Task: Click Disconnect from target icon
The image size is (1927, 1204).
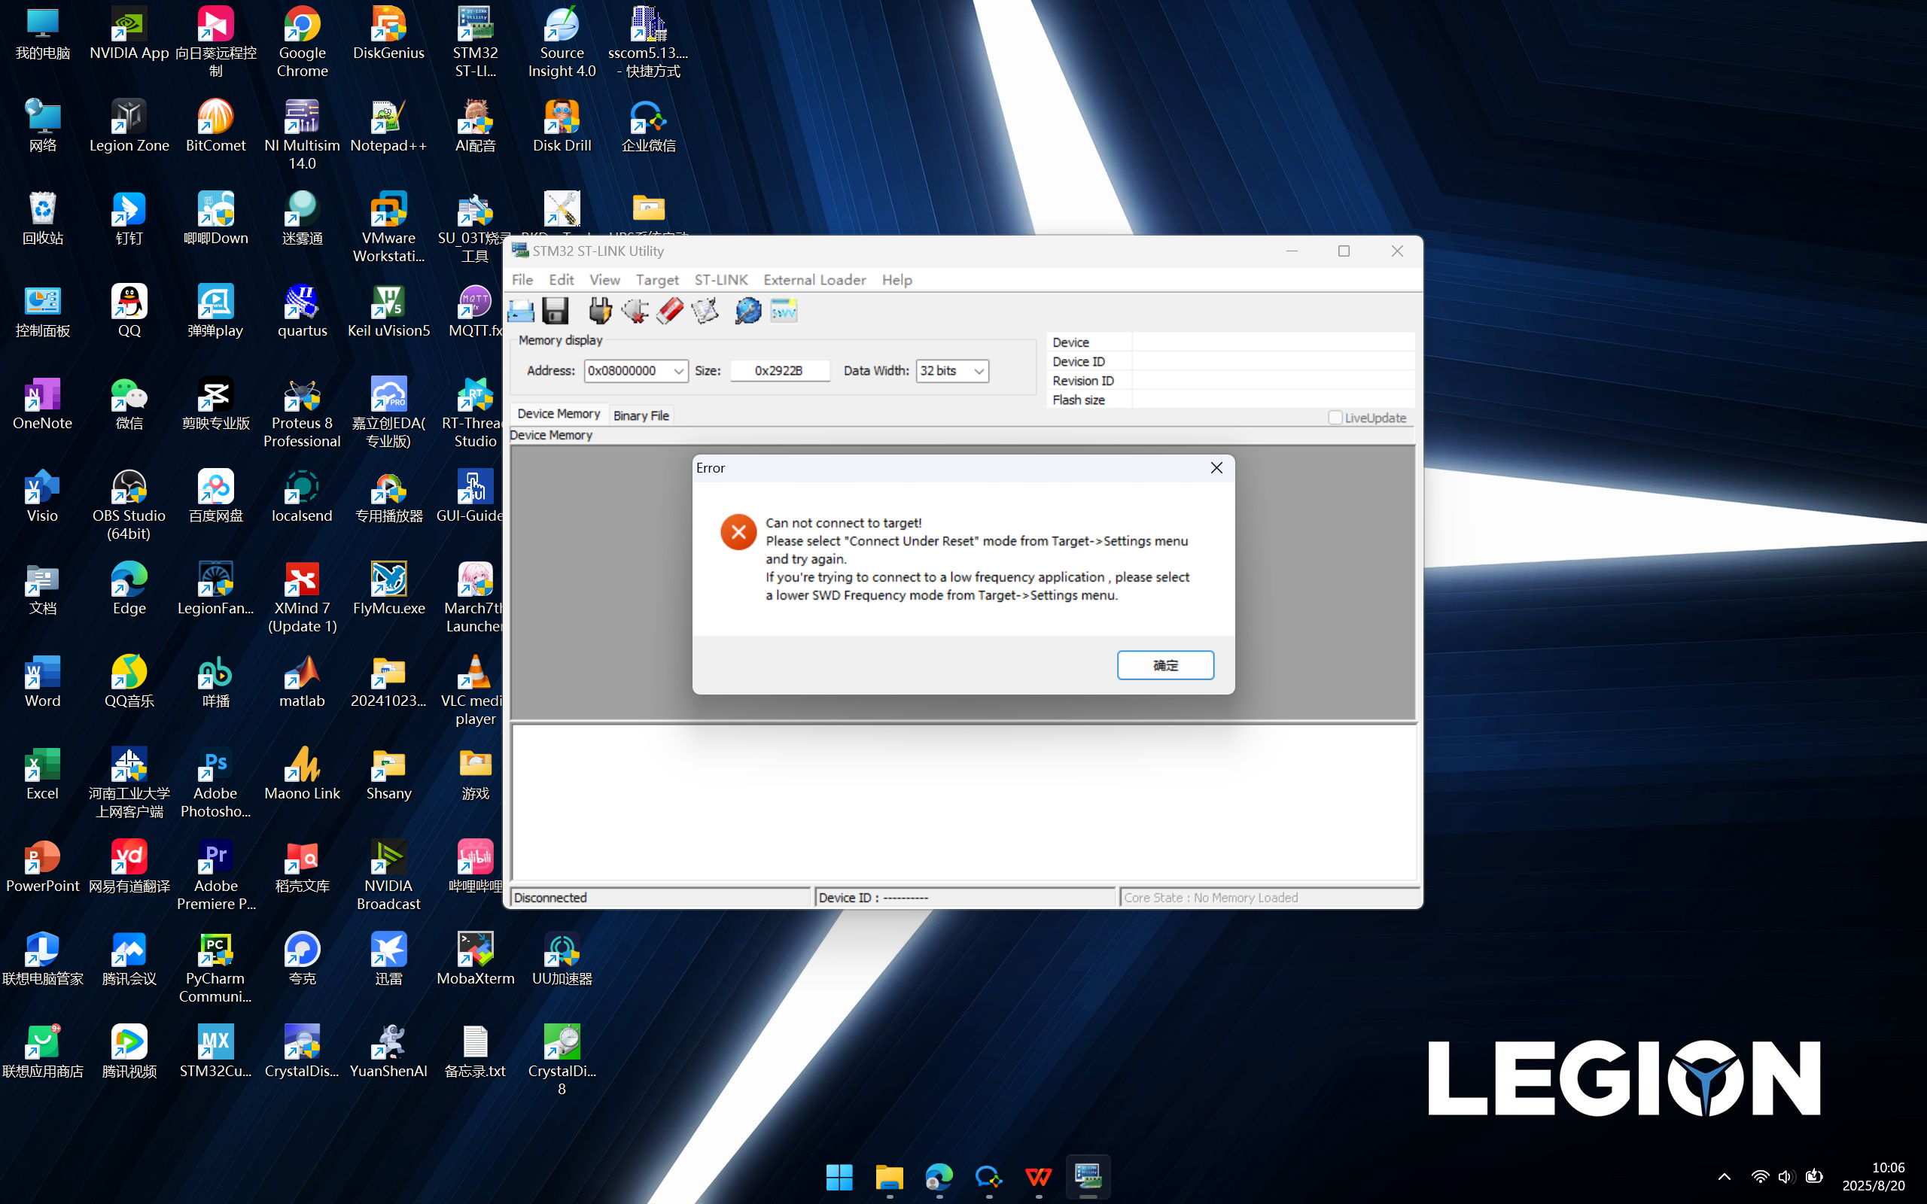Action: click(x=635, y=311)
